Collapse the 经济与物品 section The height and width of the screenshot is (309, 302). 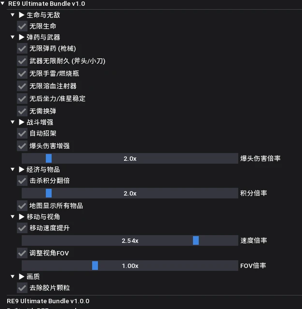(x=13, y=169)
